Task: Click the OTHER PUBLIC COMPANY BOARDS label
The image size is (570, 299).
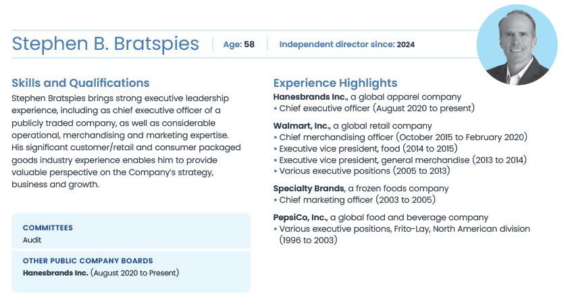Action: tap(88, 261)
